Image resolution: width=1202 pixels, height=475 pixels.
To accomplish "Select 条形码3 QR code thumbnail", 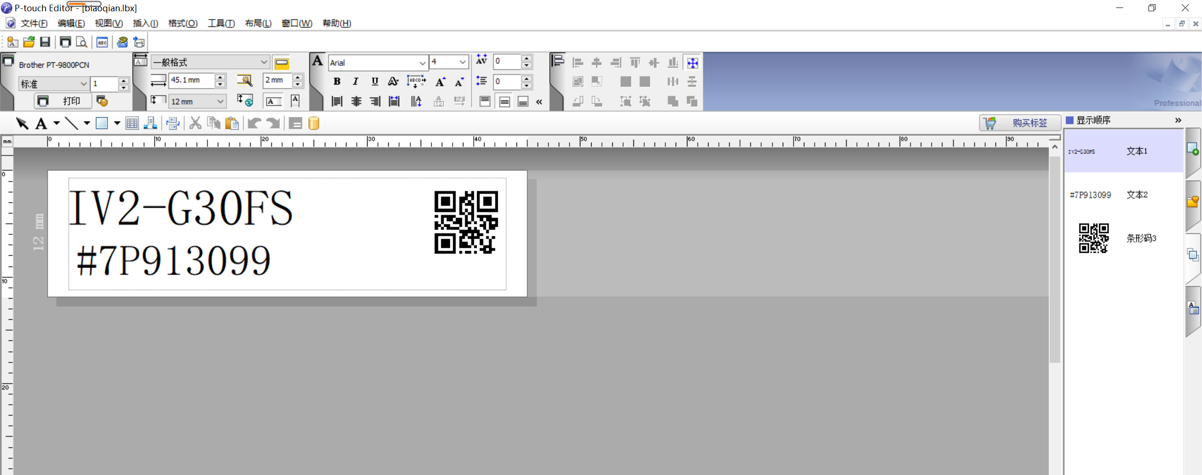I will pos(1094,238).
